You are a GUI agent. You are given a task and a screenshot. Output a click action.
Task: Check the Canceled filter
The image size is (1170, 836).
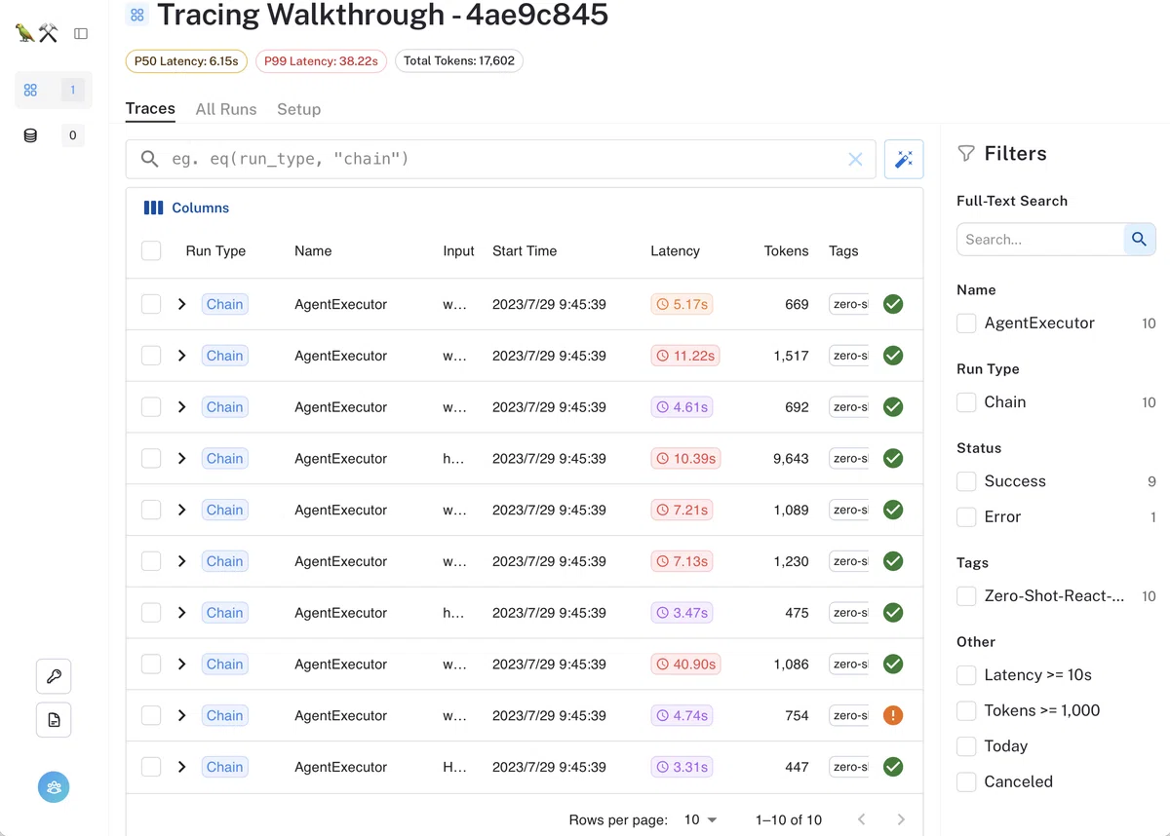tap(966, 781)
